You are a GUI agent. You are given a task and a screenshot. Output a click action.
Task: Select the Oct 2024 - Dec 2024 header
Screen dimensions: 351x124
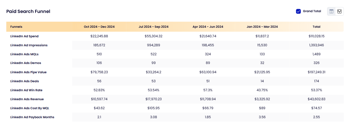[x=99, y=27]
